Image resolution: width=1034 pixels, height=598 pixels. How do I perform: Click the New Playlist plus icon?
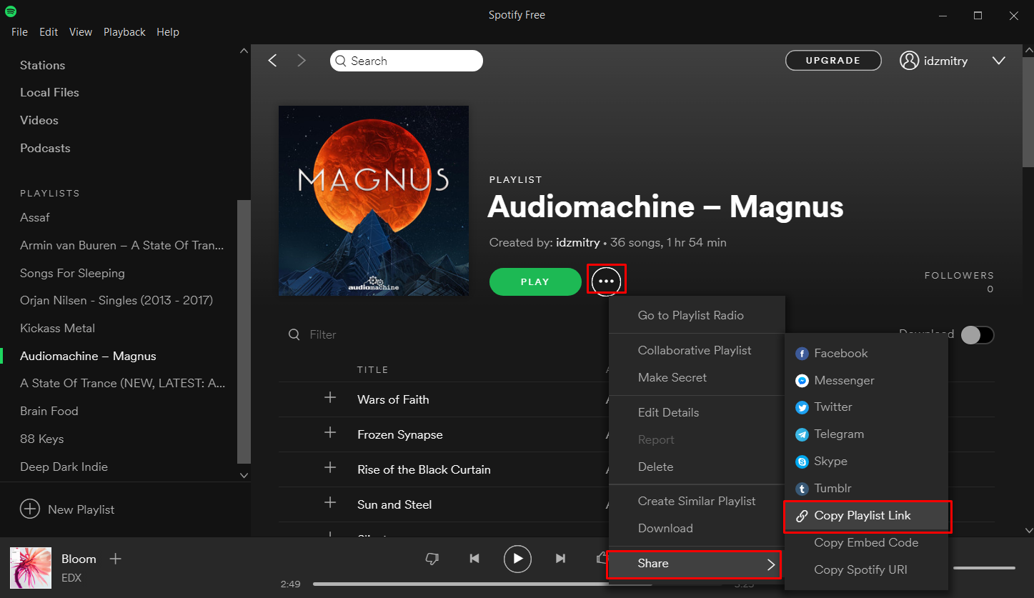(29, 509)
